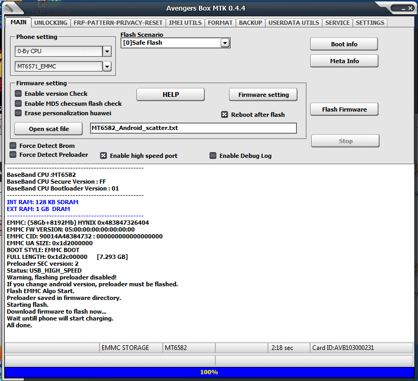Enable version Check checkbox
The width and height of the screenshot is (418, 381).
click(18, 94)
